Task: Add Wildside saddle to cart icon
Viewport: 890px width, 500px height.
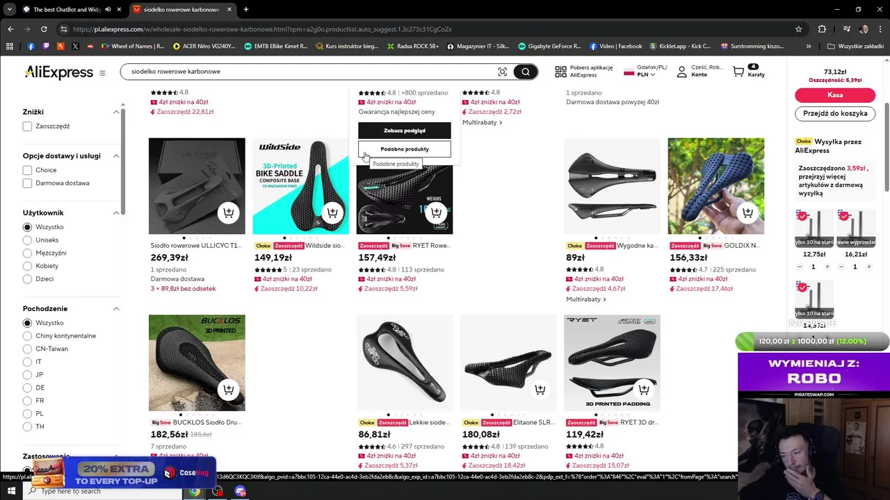Action: [x=332, y=212]
